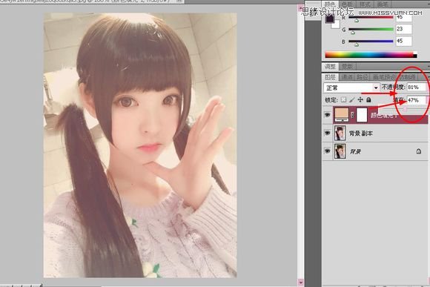
Task: Select the white layer mask thumbnail
Action: (362, 115)
